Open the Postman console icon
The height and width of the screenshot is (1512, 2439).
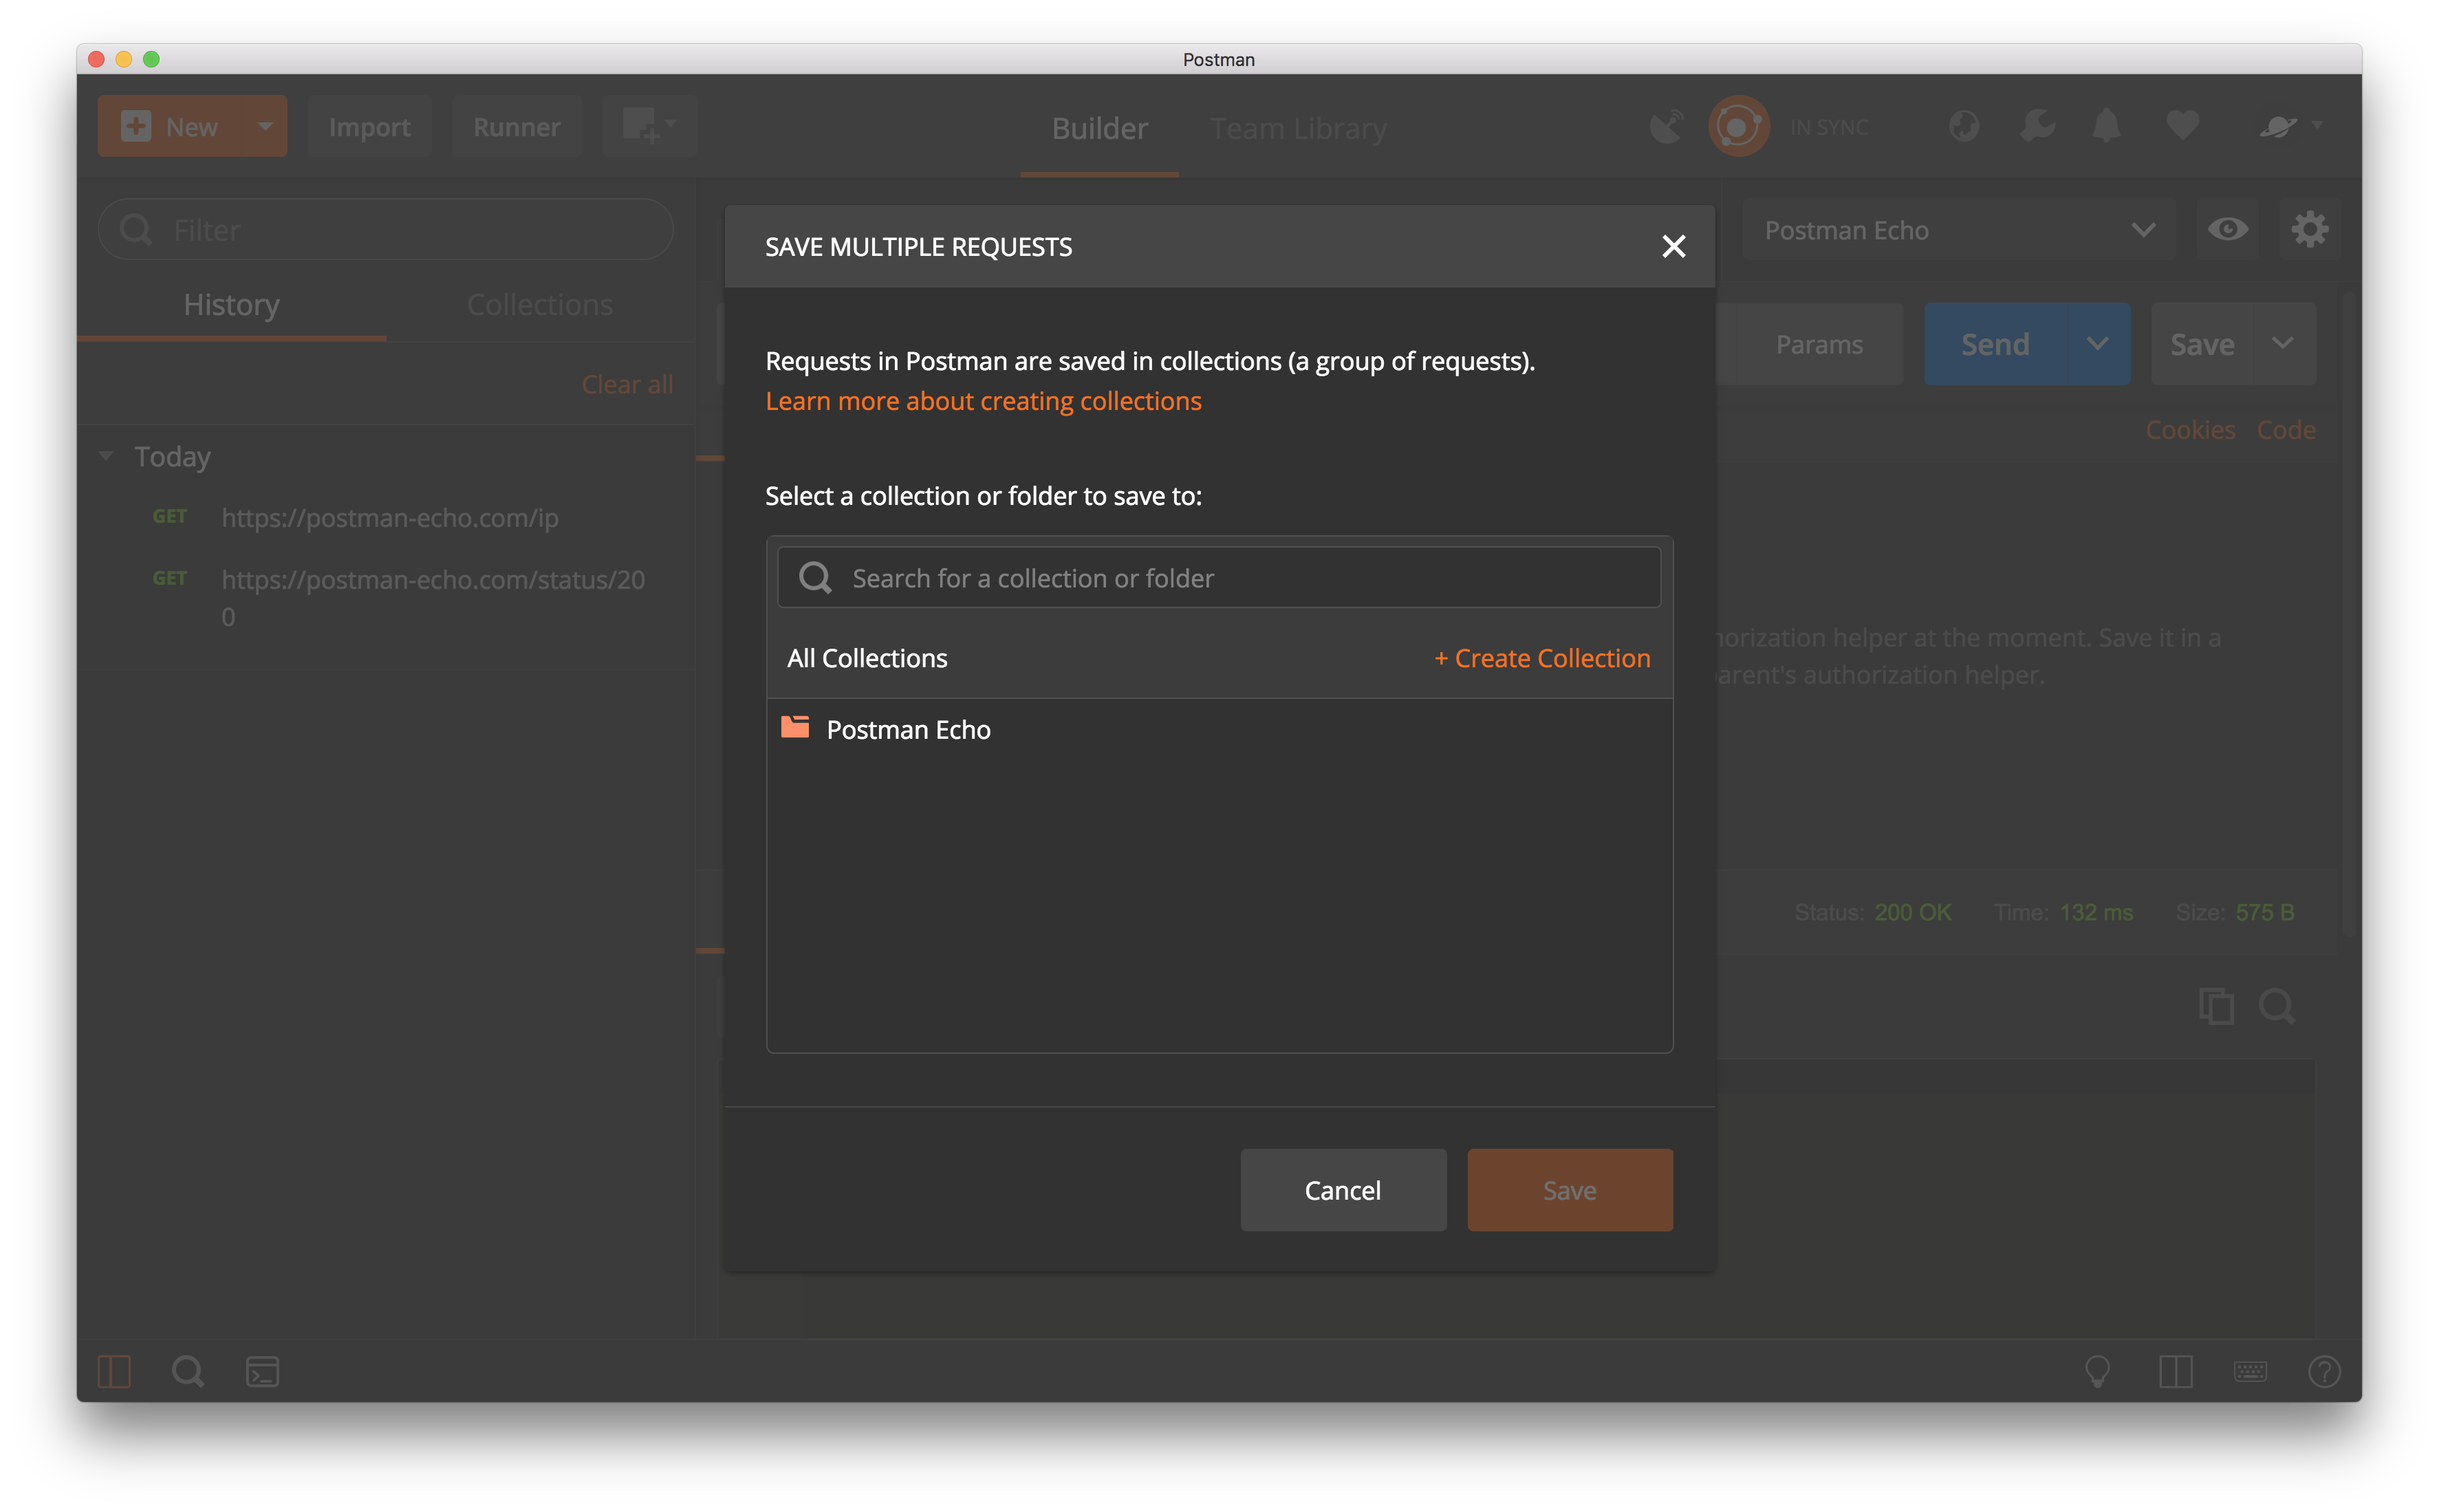tap(262, 1371)
